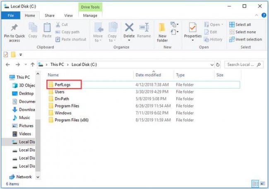Click New folder icon in Quick Access Toolbar
Image resolution: width=269 pixels, height=189 pixels.
pyautogui.click(x=13, y=55)
